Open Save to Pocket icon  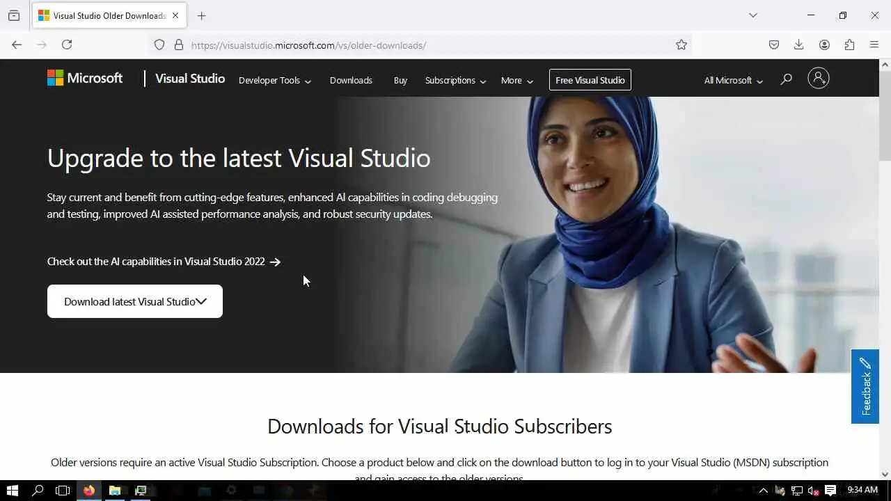(x=774, y=45)
